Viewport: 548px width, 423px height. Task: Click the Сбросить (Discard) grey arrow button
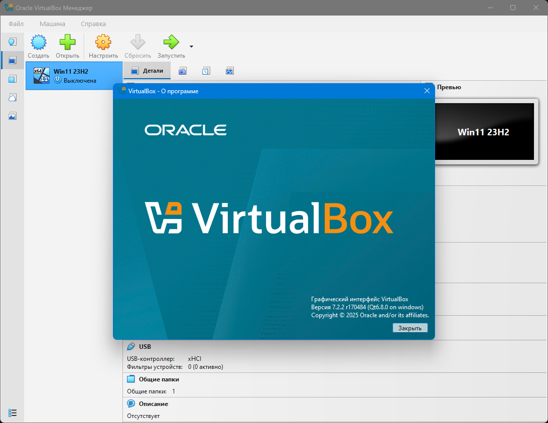point(138,47)
